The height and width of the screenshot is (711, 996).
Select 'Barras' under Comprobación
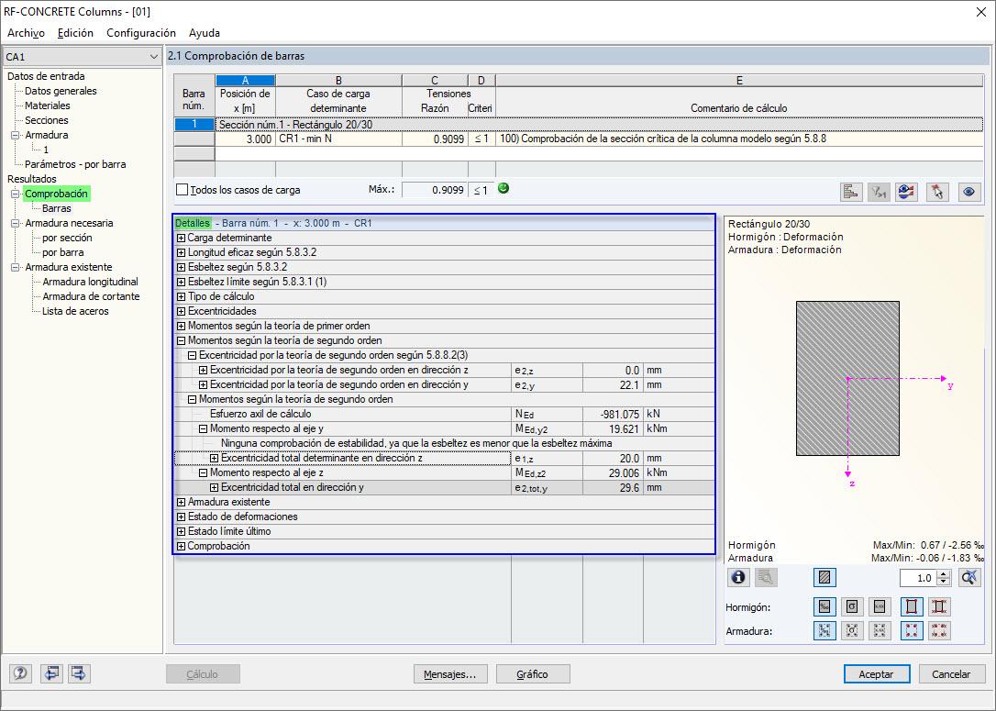tap(57, 208)
